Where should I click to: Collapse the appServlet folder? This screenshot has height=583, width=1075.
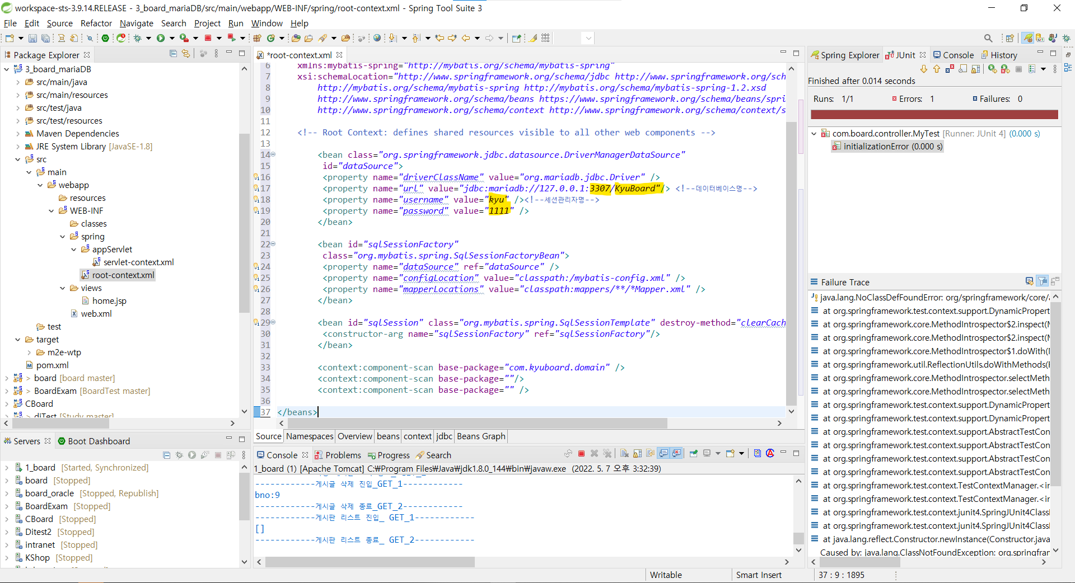tap(74, 250)
